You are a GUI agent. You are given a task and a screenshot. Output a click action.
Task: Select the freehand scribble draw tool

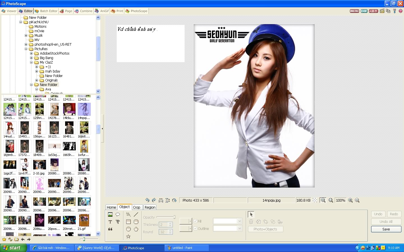click(128, 214)
